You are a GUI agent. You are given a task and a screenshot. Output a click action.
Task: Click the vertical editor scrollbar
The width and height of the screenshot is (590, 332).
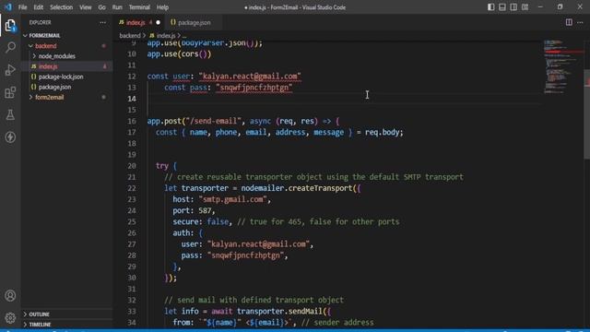pyautogui.click(x=586, y=114)
